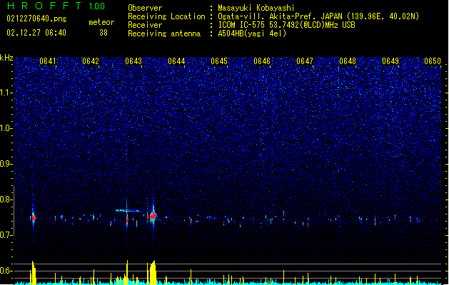This screenshot has height=285, width=449.
Task: Click the HROFFT 1.0.0 title text
Action: pos(56,6)
